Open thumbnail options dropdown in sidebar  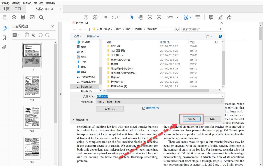coord(16,35)
